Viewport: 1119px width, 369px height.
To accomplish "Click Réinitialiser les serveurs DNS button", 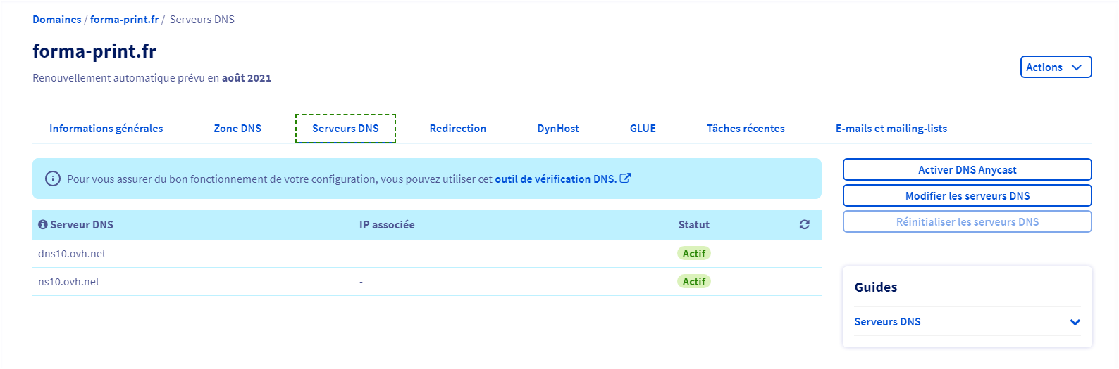I will (967, 221).
